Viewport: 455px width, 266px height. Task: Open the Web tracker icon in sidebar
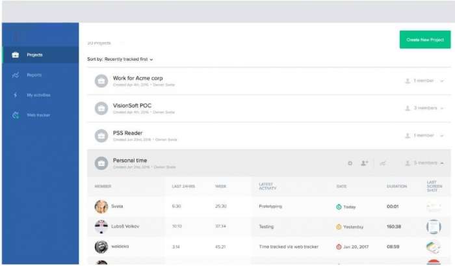[x=16, y=115]
